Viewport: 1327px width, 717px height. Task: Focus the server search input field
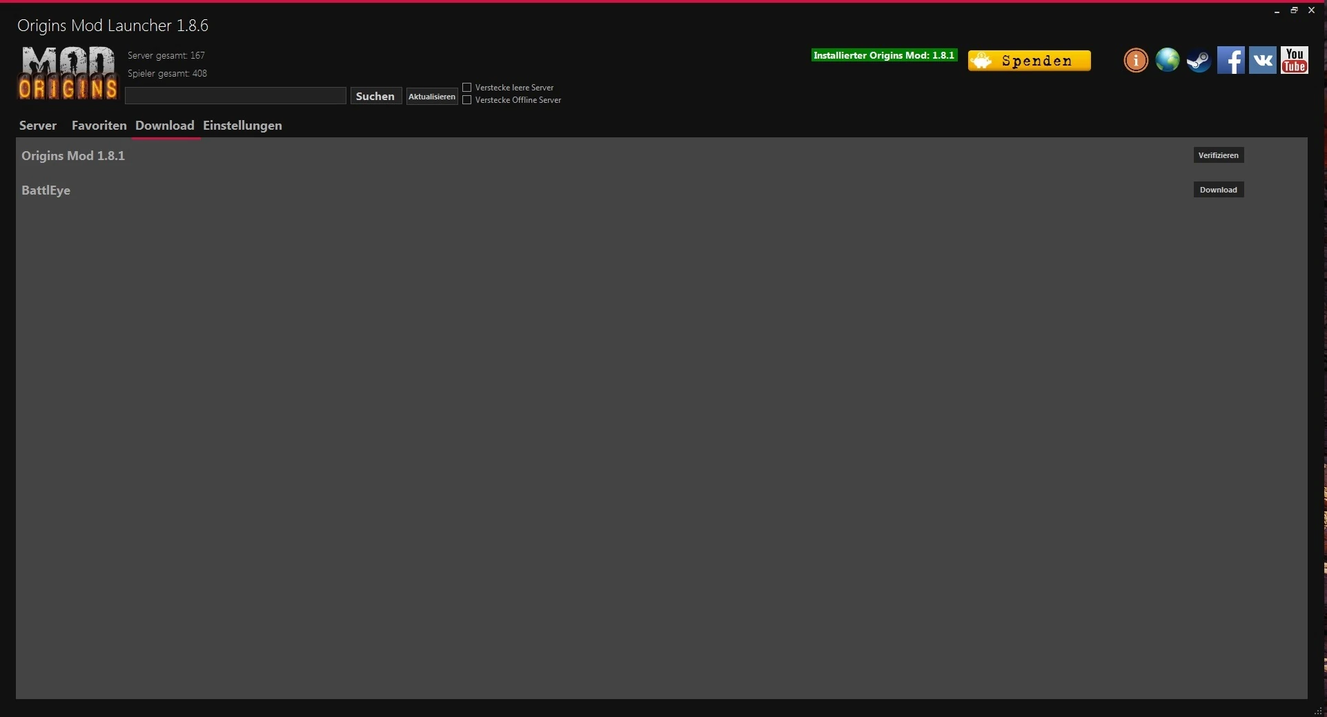coord(235,96)
